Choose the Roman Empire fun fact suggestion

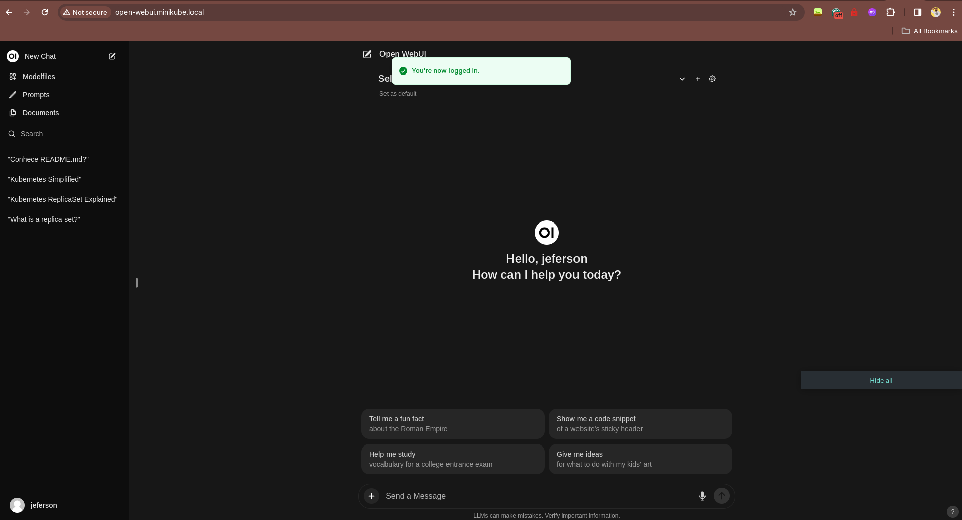(x=453, y=424)
